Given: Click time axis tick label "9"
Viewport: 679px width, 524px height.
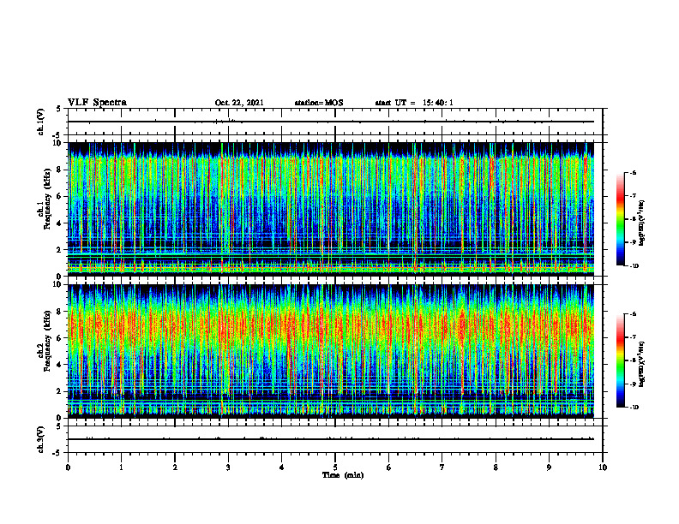Looking at the screenshot, I should pos(549,467).
